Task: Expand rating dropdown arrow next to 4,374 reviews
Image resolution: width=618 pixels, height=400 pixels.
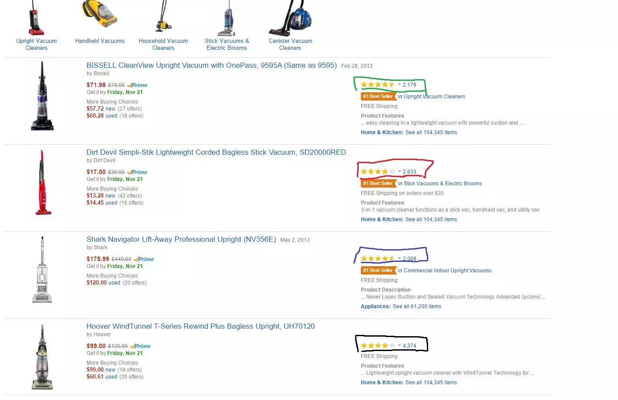Action: tap(399, 346)
